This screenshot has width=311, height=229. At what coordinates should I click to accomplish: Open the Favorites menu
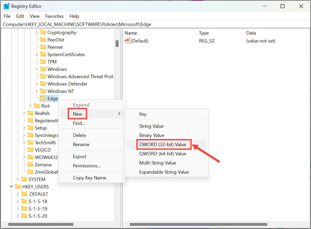tap(54, 16)
